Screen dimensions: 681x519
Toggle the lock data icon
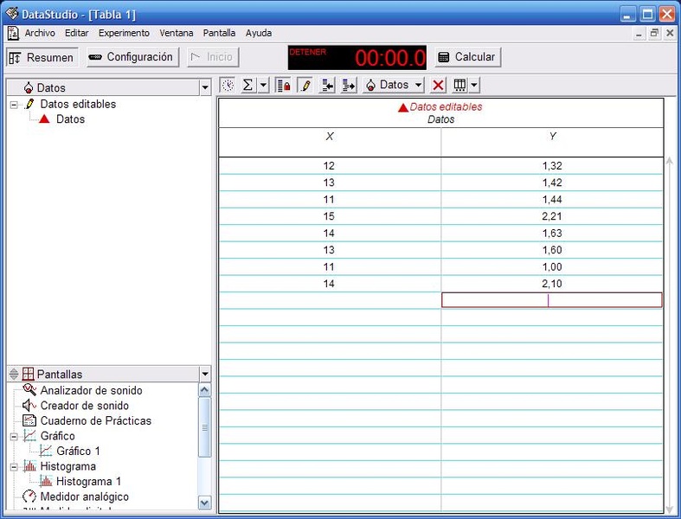[283, 85]
